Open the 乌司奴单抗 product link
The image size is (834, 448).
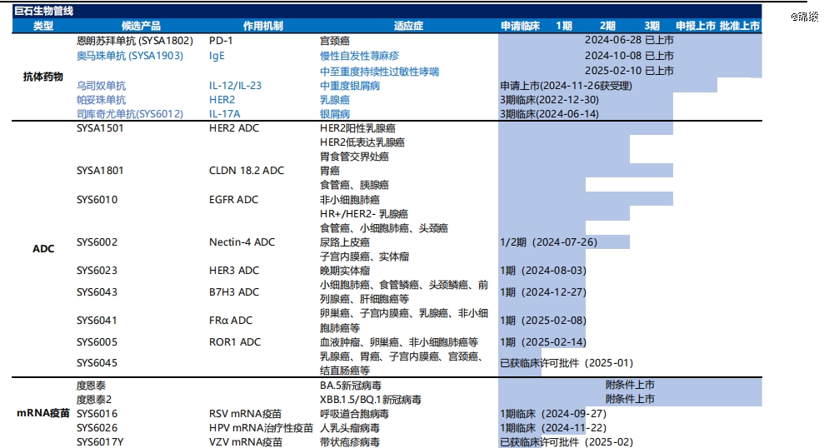pos(102,85)
